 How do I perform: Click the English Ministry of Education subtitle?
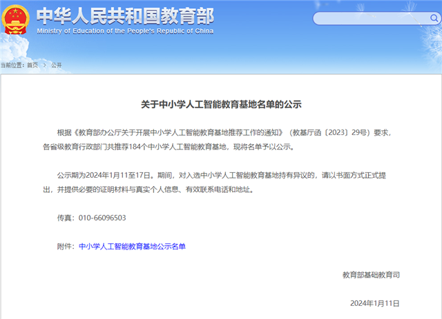[124, 31]
